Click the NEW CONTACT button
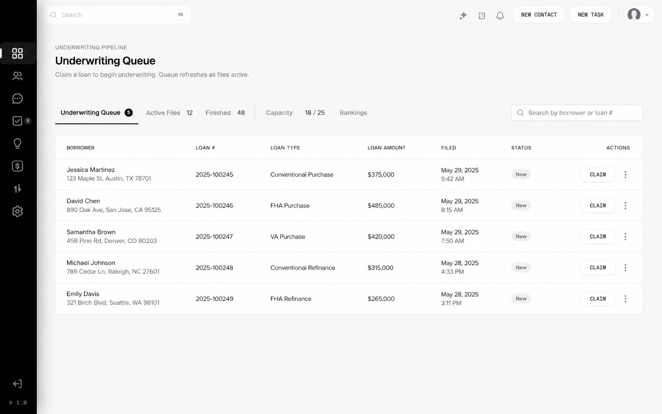The width and height of the screenshot is (662, 414). (539, 15)
